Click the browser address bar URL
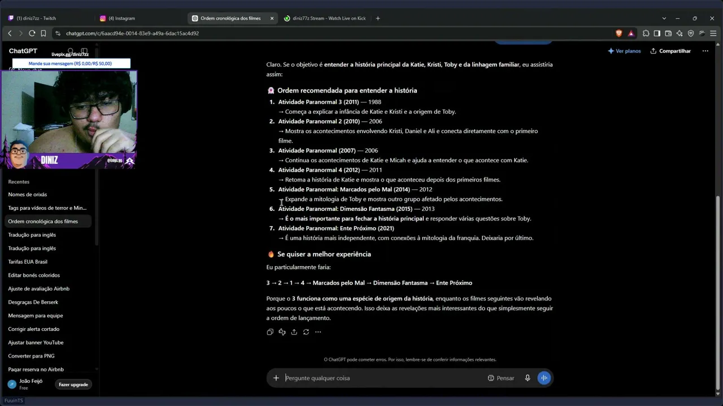The image size is (723, 406). tap(132, 33)
